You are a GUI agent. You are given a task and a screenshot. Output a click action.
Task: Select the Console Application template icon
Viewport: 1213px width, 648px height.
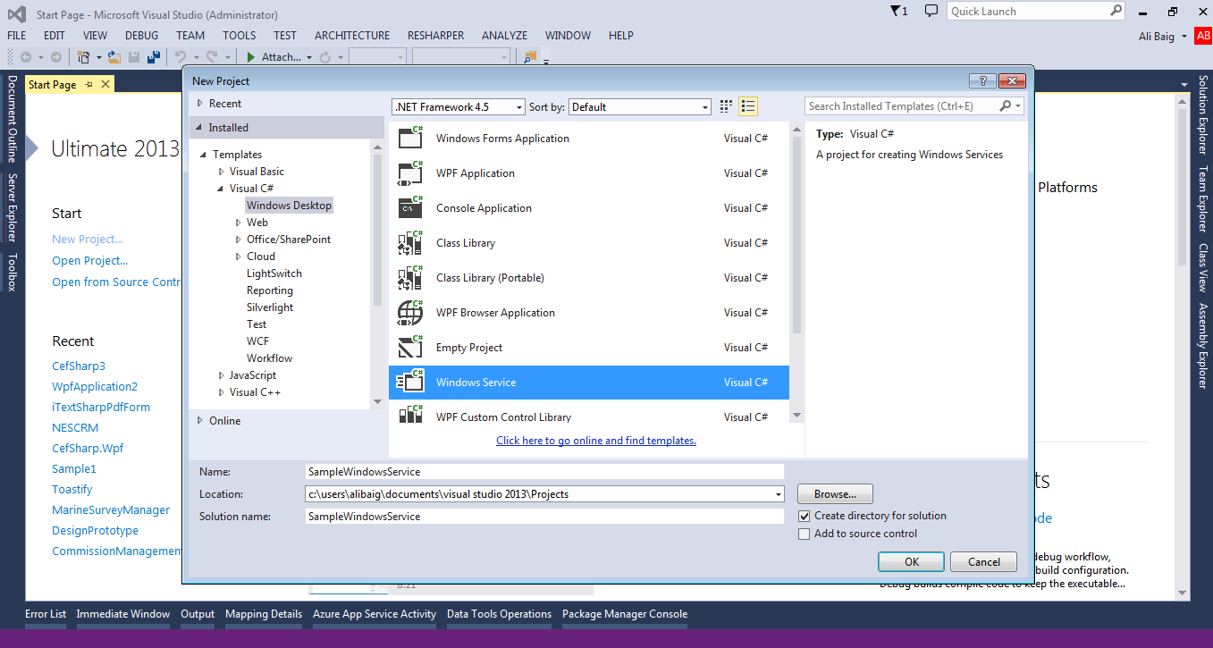(410, 207)
